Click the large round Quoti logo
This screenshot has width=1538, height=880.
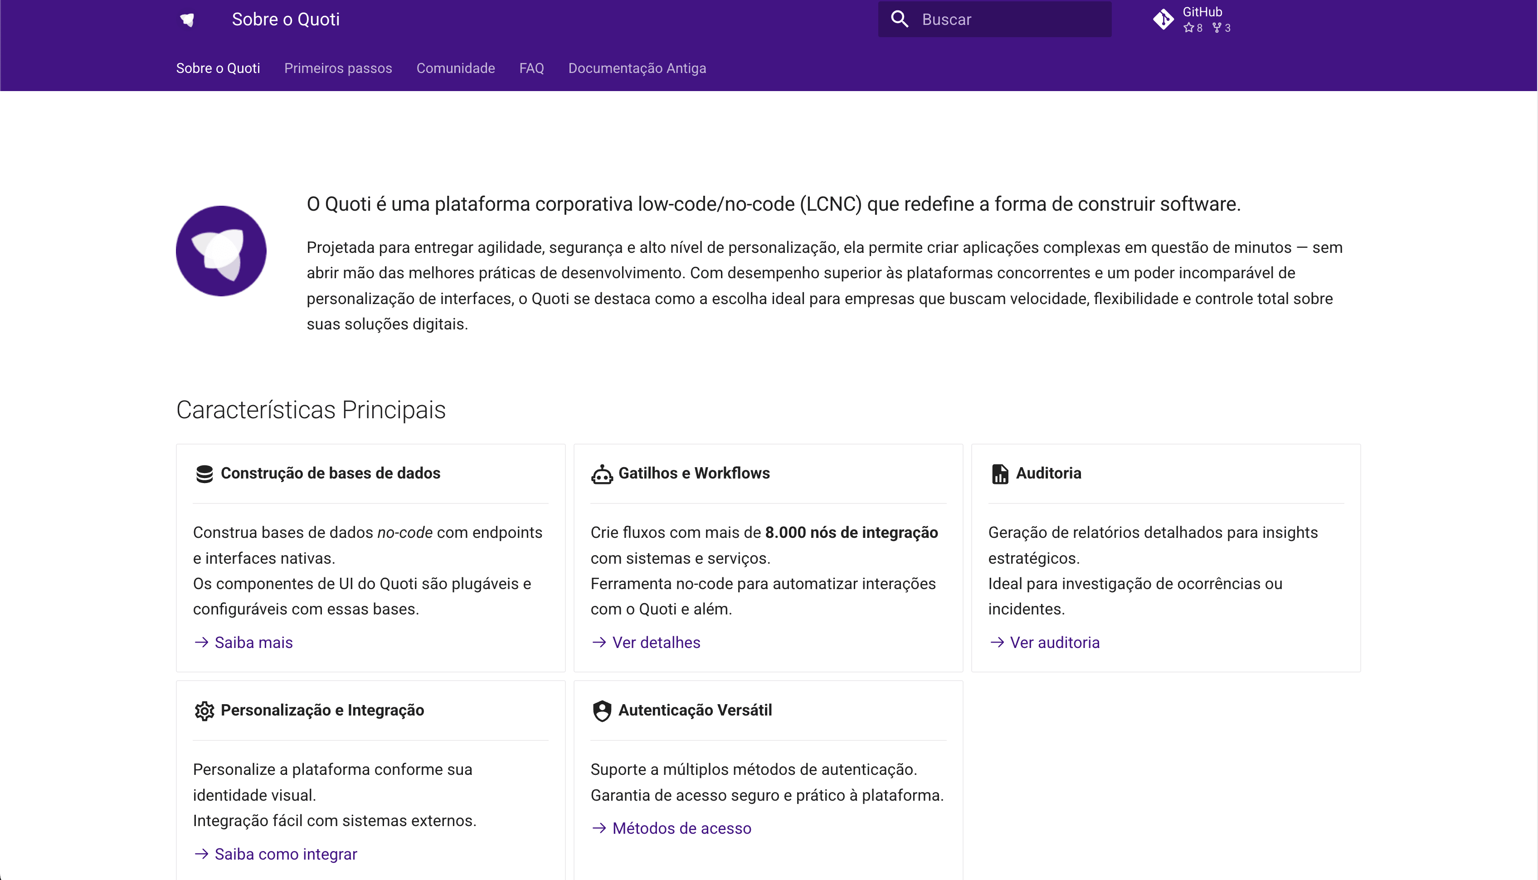tap(221, 251)
